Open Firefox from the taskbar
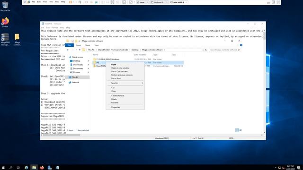Screen dimensions: 303x170 coord(42,168)
